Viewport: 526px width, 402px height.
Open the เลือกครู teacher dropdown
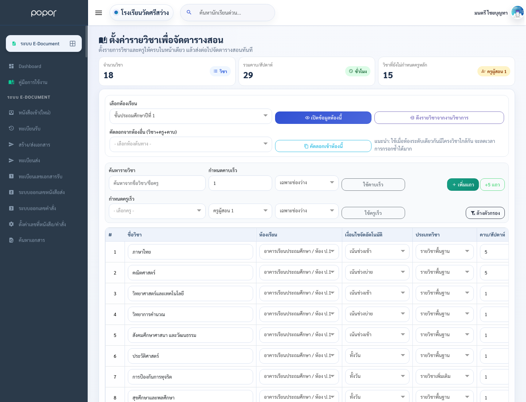[x=157, y=211]
